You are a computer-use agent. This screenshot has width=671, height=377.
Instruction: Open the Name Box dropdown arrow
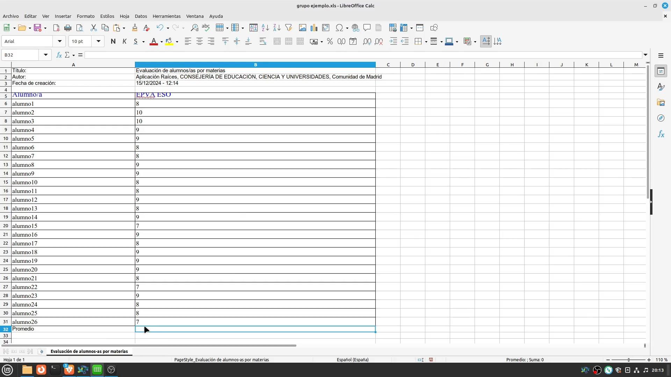(x=45, y=55)
